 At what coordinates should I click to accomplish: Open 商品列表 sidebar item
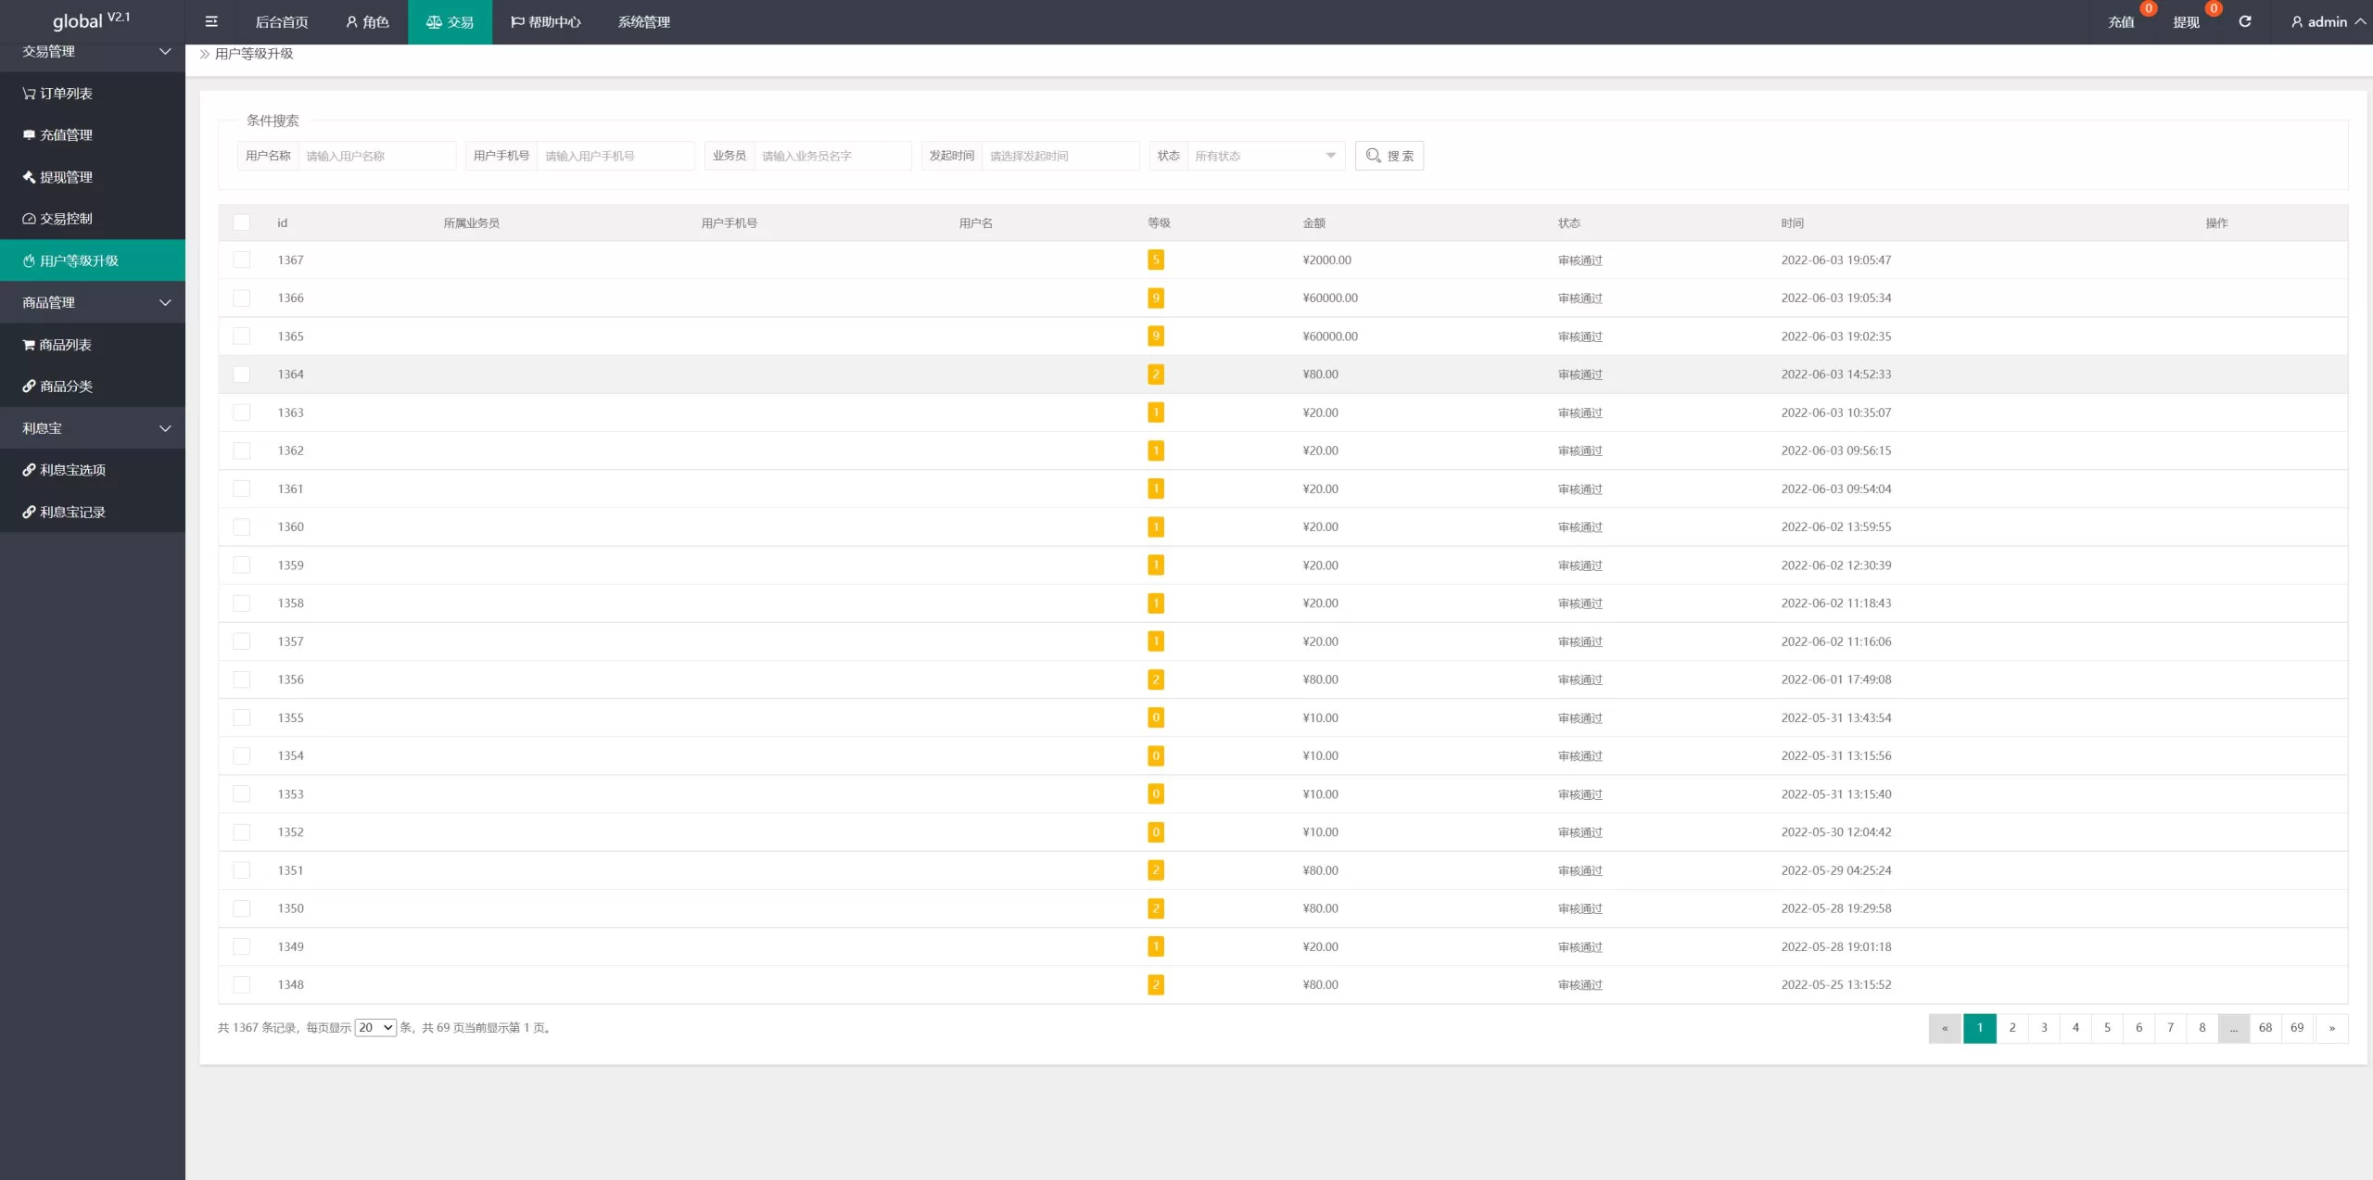[x=57, y=345]
